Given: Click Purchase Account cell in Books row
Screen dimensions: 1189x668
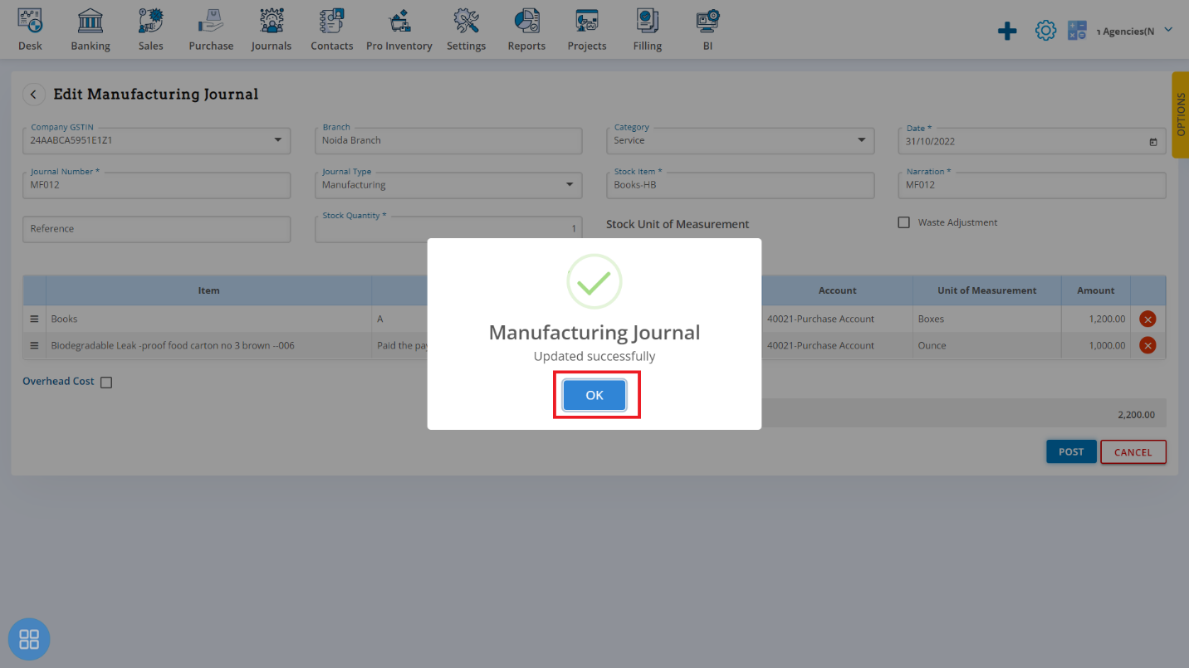Looking at the screenshot, I should (837, 319).
